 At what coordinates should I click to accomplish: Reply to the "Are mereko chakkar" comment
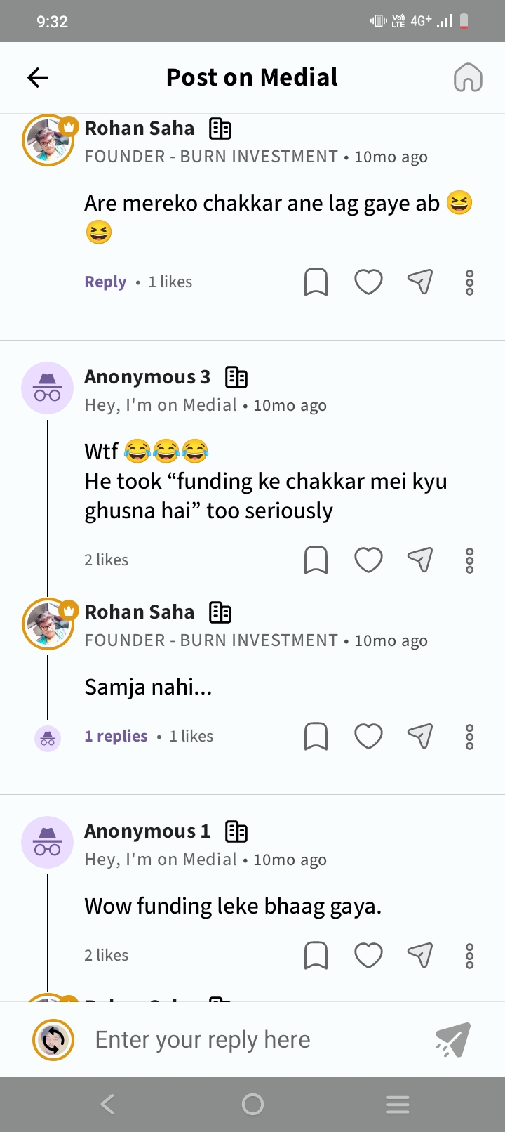click(x=105, y=282)
